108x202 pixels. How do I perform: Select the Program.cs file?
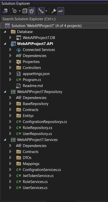tap(32, 80)
